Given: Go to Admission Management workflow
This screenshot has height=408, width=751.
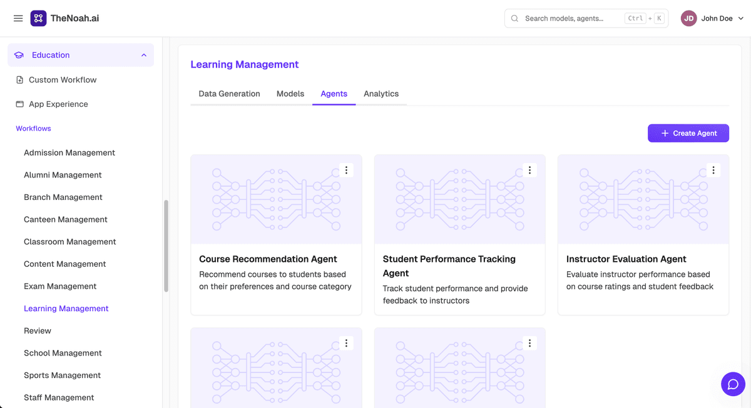Looking at the screenshot, I should [x=69, y=152].
